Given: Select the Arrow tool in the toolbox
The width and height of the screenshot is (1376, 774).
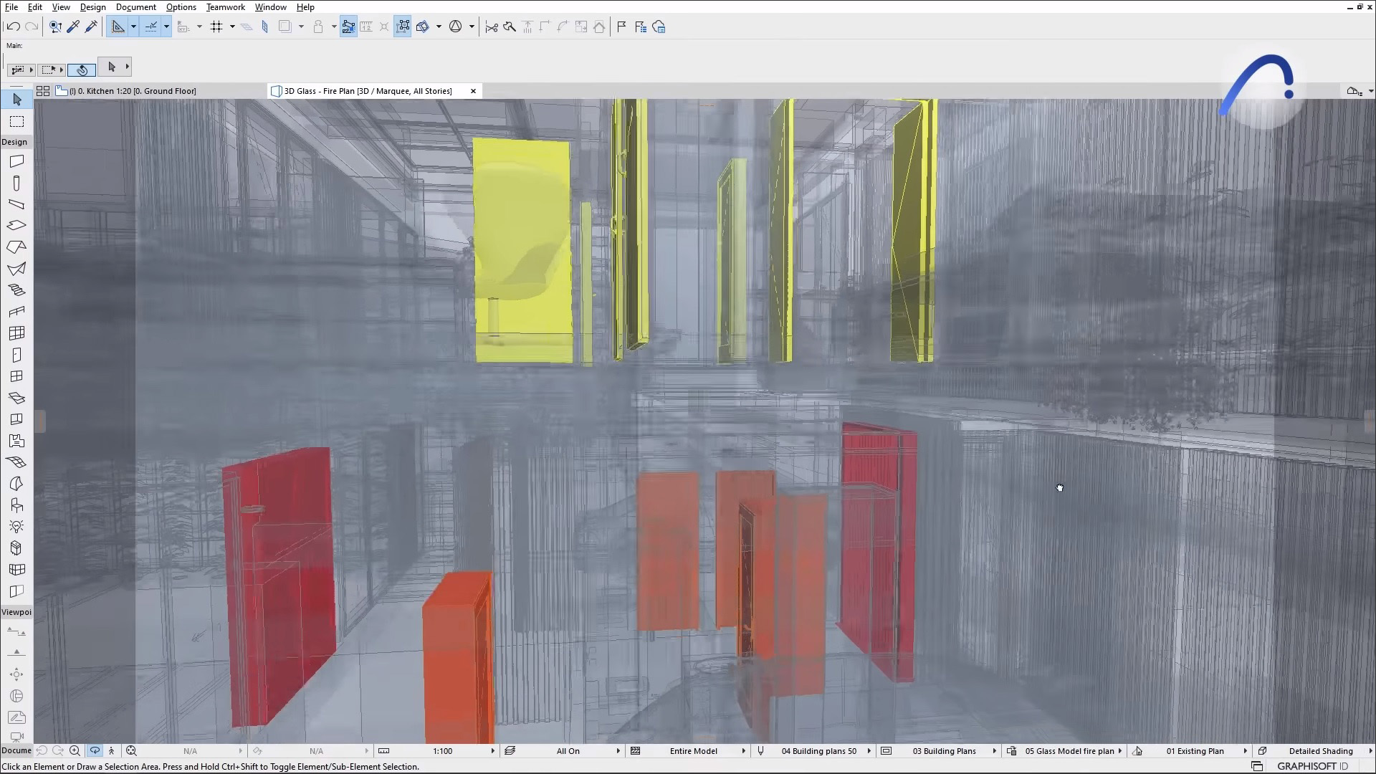Looking at the screenshot, I should coord(16,100).
